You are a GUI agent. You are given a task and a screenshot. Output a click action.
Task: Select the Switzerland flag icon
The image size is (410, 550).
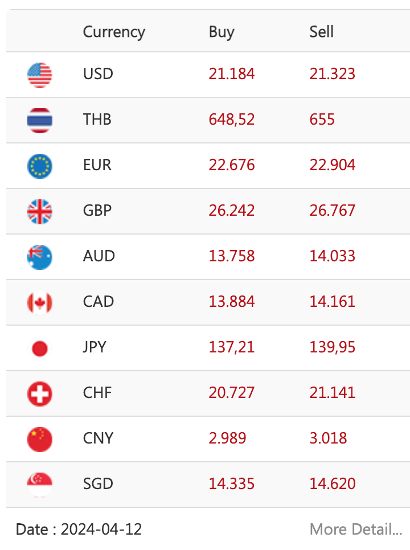[40, 393]
